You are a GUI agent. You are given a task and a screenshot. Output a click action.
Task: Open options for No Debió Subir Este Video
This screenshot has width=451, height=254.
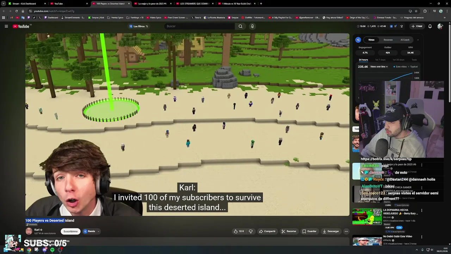422,237
